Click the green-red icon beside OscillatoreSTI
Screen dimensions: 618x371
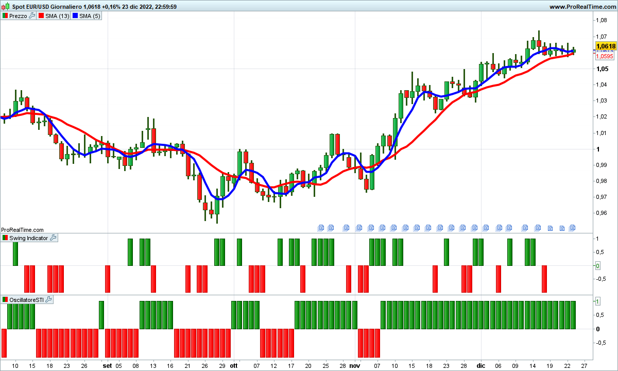pyautogui.click(x=6, y=299)
